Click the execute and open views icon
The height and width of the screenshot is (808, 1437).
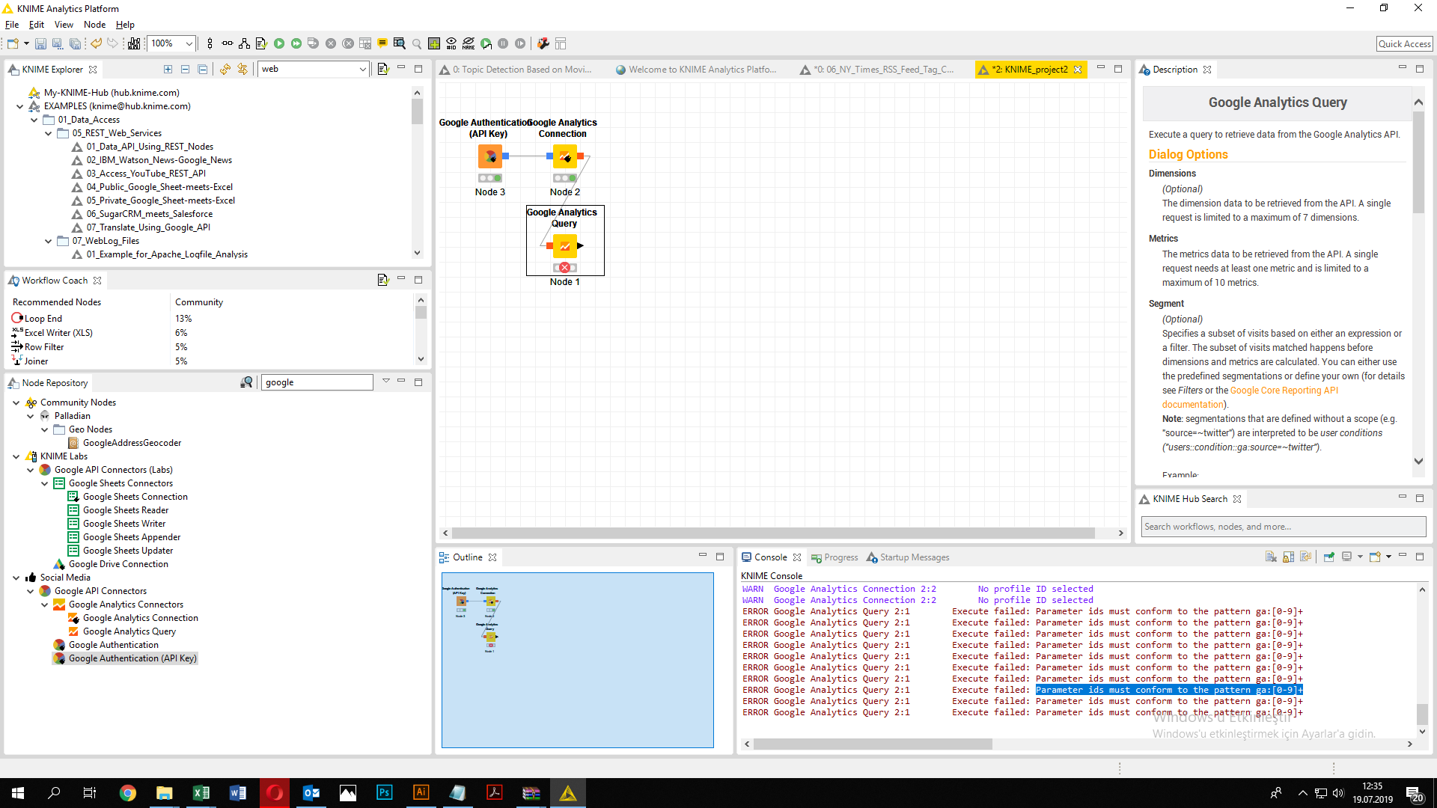(x=314, y=43)
